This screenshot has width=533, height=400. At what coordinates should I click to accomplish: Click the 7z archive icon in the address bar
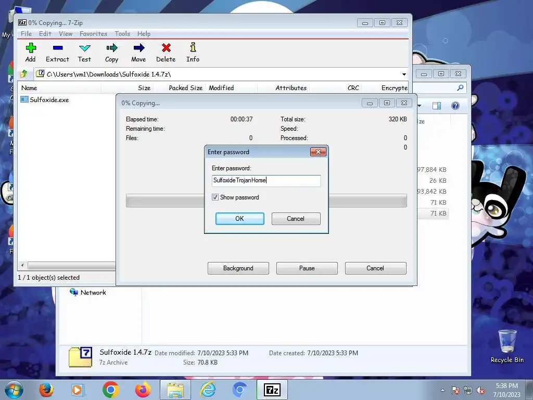click(x=40, y=73)
